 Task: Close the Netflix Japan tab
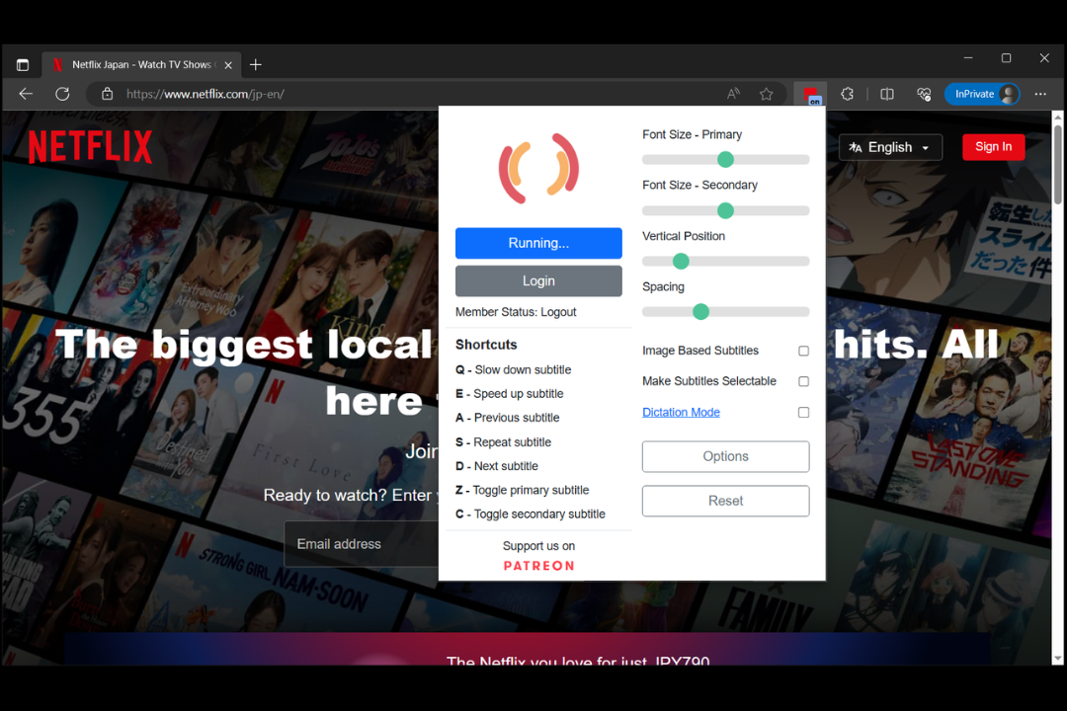click(228, 65)
